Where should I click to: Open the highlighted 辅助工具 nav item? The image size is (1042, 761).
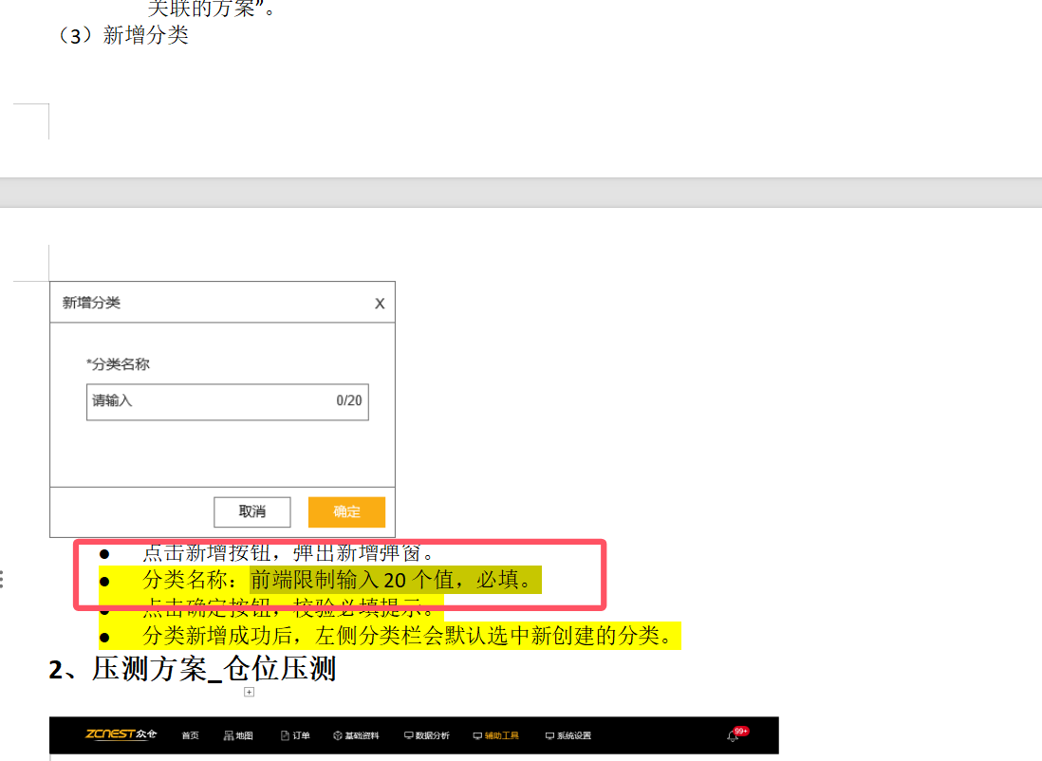point(495,735)
